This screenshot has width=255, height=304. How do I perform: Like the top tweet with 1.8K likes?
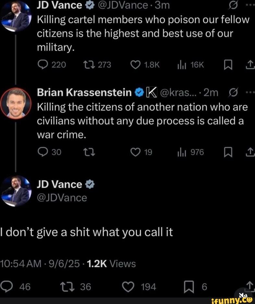pyautogui.click(x=135, y=65)
